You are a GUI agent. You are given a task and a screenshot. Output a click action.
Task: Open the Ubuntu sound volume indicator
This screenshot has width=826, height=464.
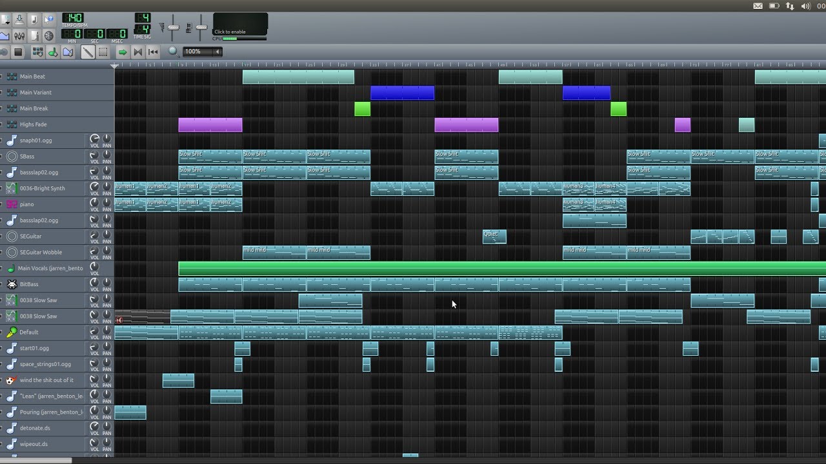point(805,6)
